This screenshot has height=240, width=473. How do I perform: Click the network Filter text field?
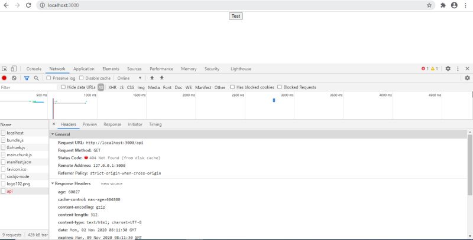28,87
